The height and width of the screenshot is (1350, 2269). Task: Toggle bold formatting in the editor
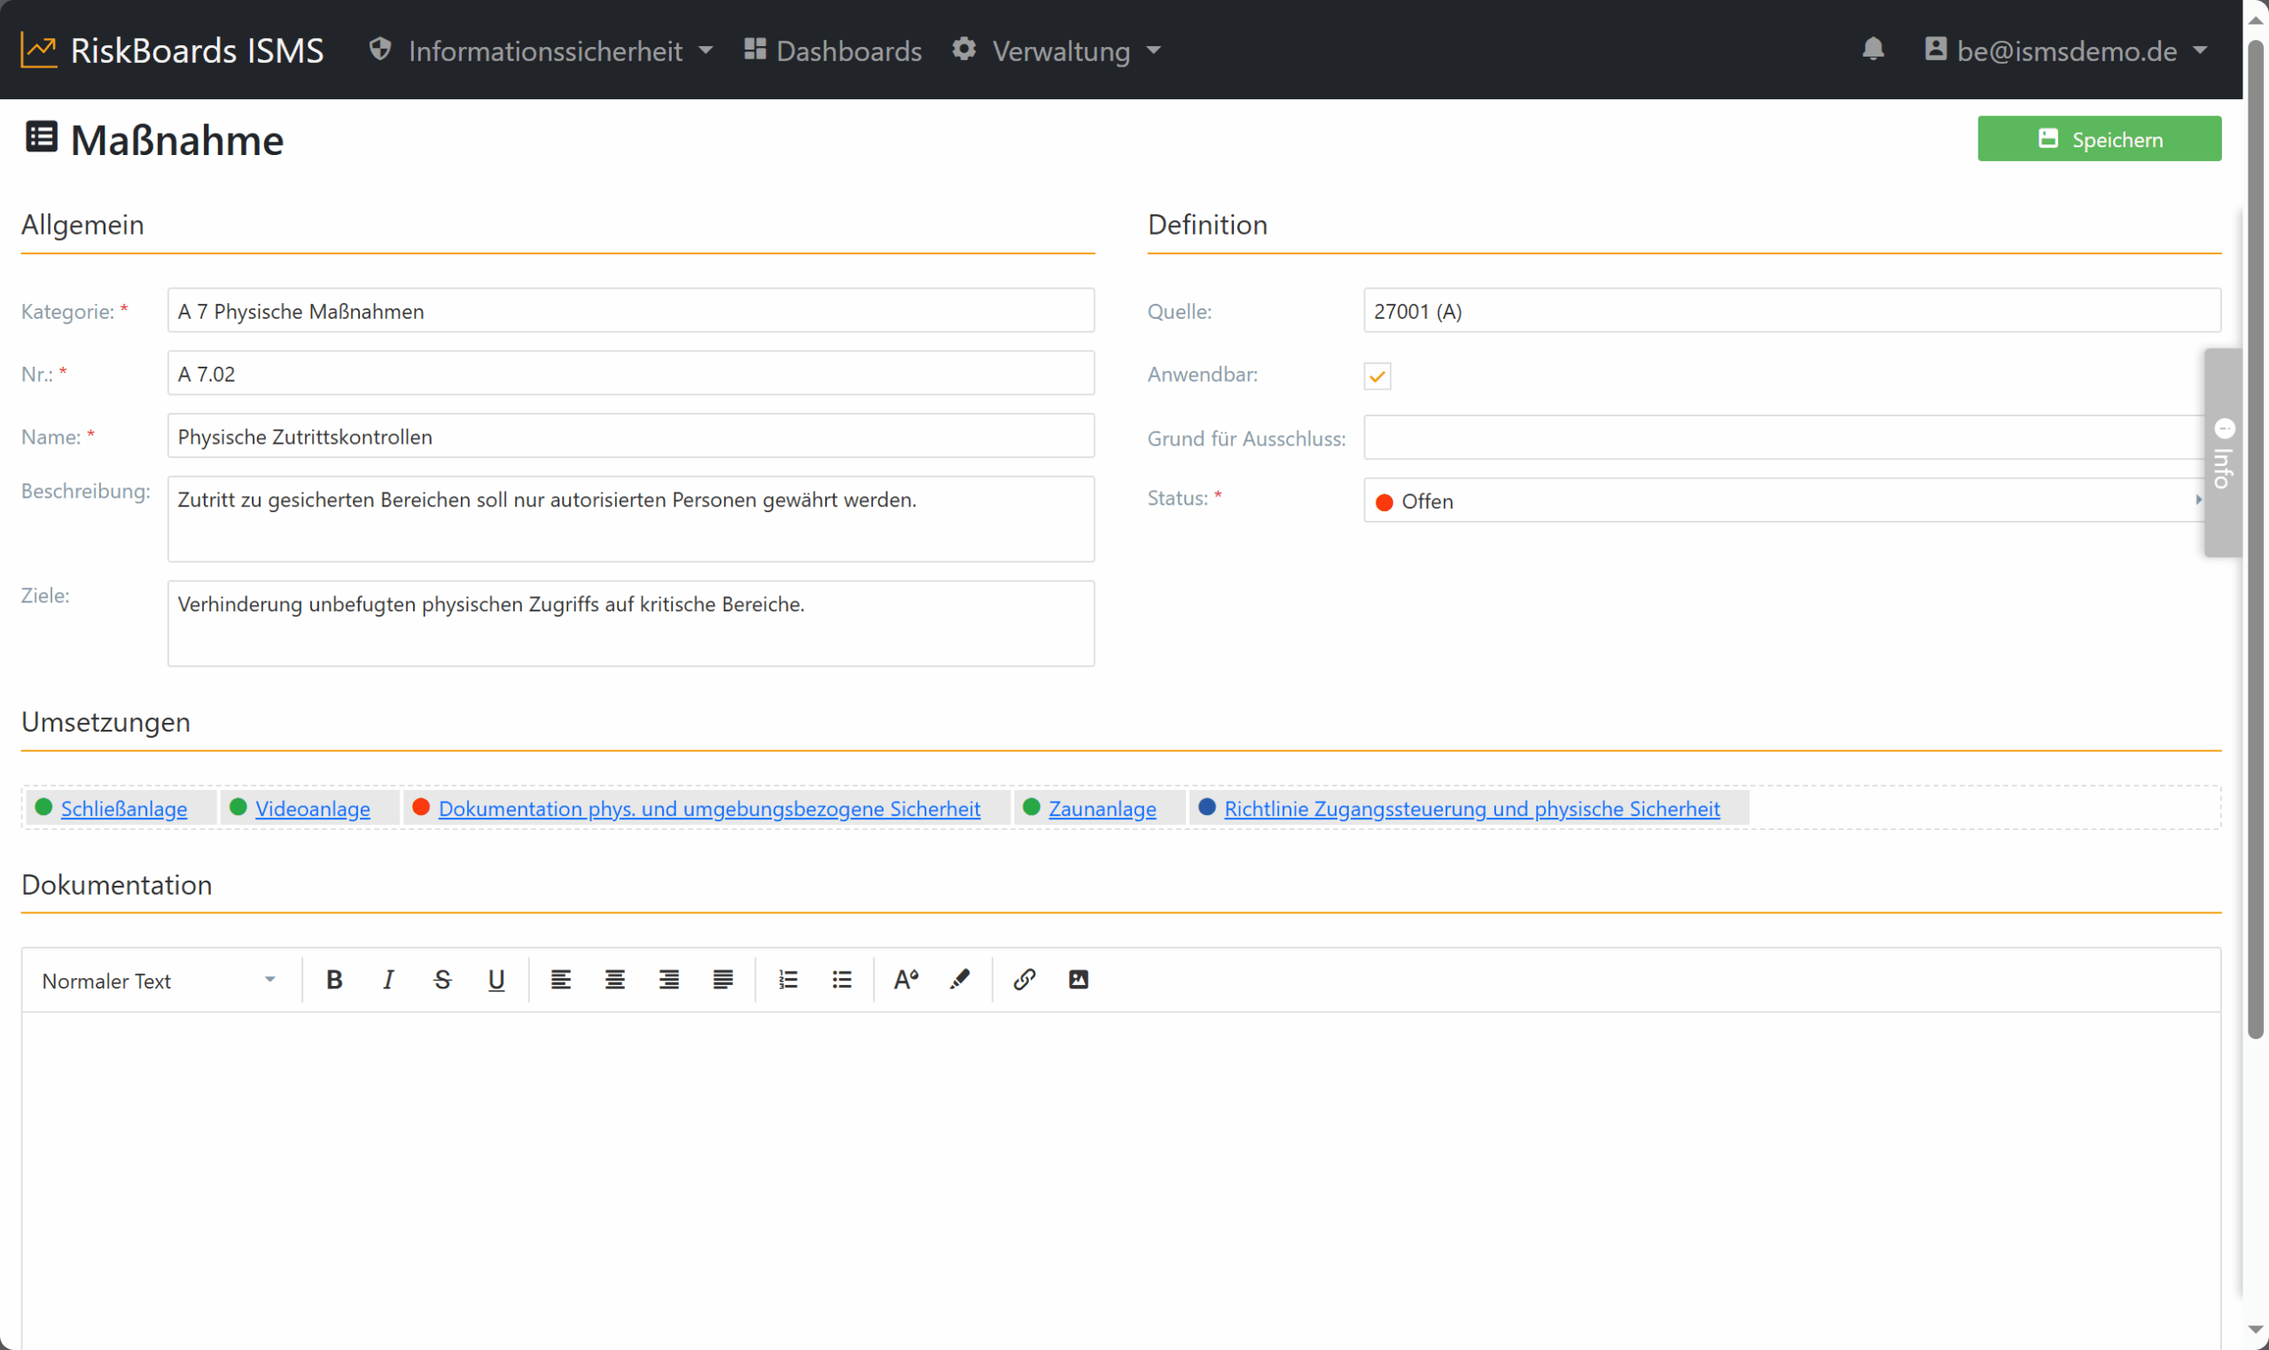point(334,980)
